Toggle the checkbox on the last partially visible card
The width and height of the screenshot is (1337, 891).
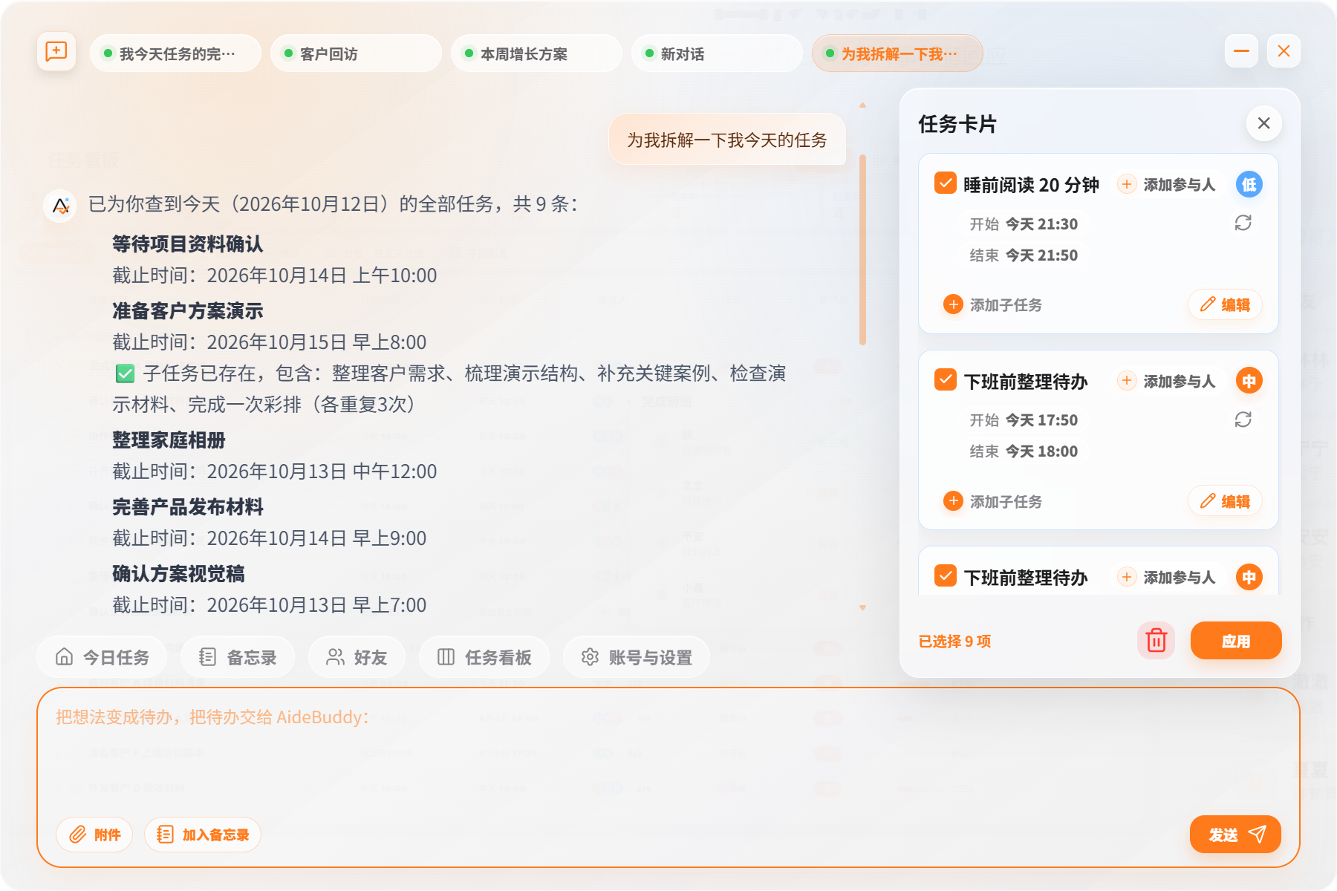pyautogui.click(x=945, y=575)
